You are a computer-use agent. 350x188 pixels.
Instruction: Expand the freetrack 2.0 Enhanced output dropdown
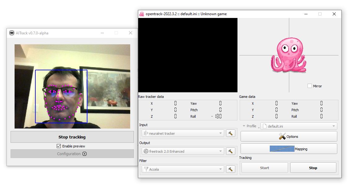click(x=182, y=151)
